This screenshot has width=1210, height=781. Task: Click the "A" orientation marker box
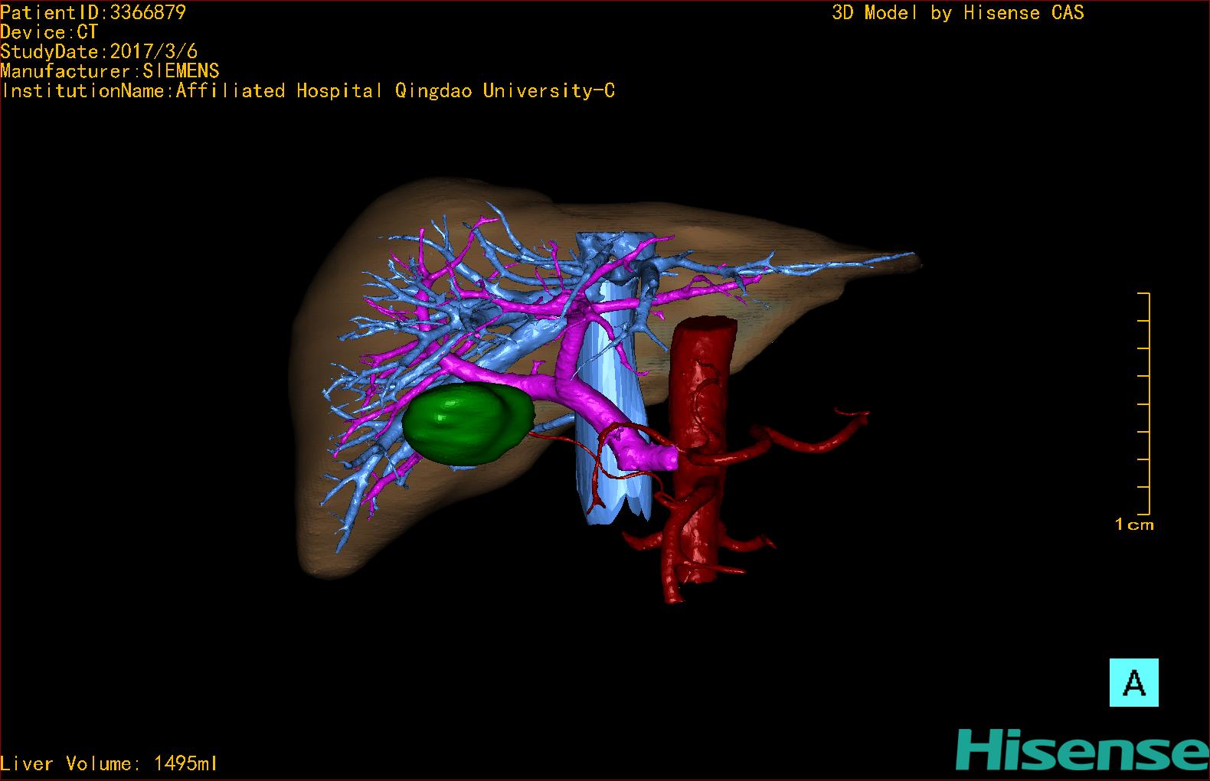[1133, 682]
